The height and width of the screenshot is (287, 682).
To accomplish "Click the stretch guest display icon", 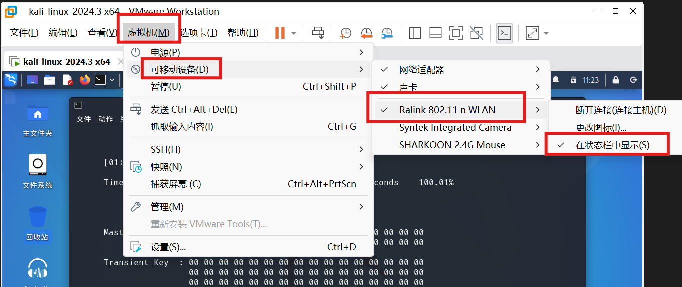I will [532, 33].
